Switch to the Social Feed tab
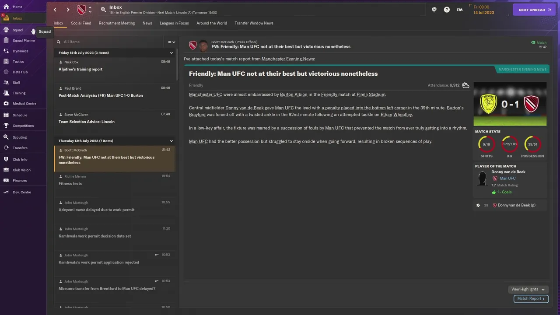 point(81,23)
